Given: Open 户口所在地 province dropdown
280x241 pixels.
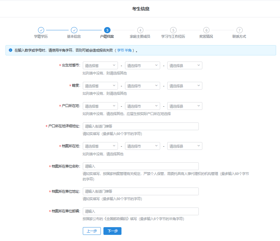Looking at the screenshot, I should pos(100,106).
